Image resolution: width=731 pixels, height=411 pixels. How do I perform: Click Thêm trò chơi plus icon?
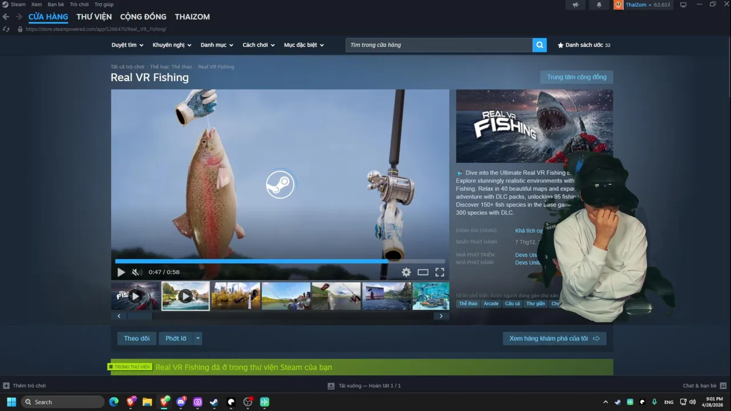tap(6, 386)
